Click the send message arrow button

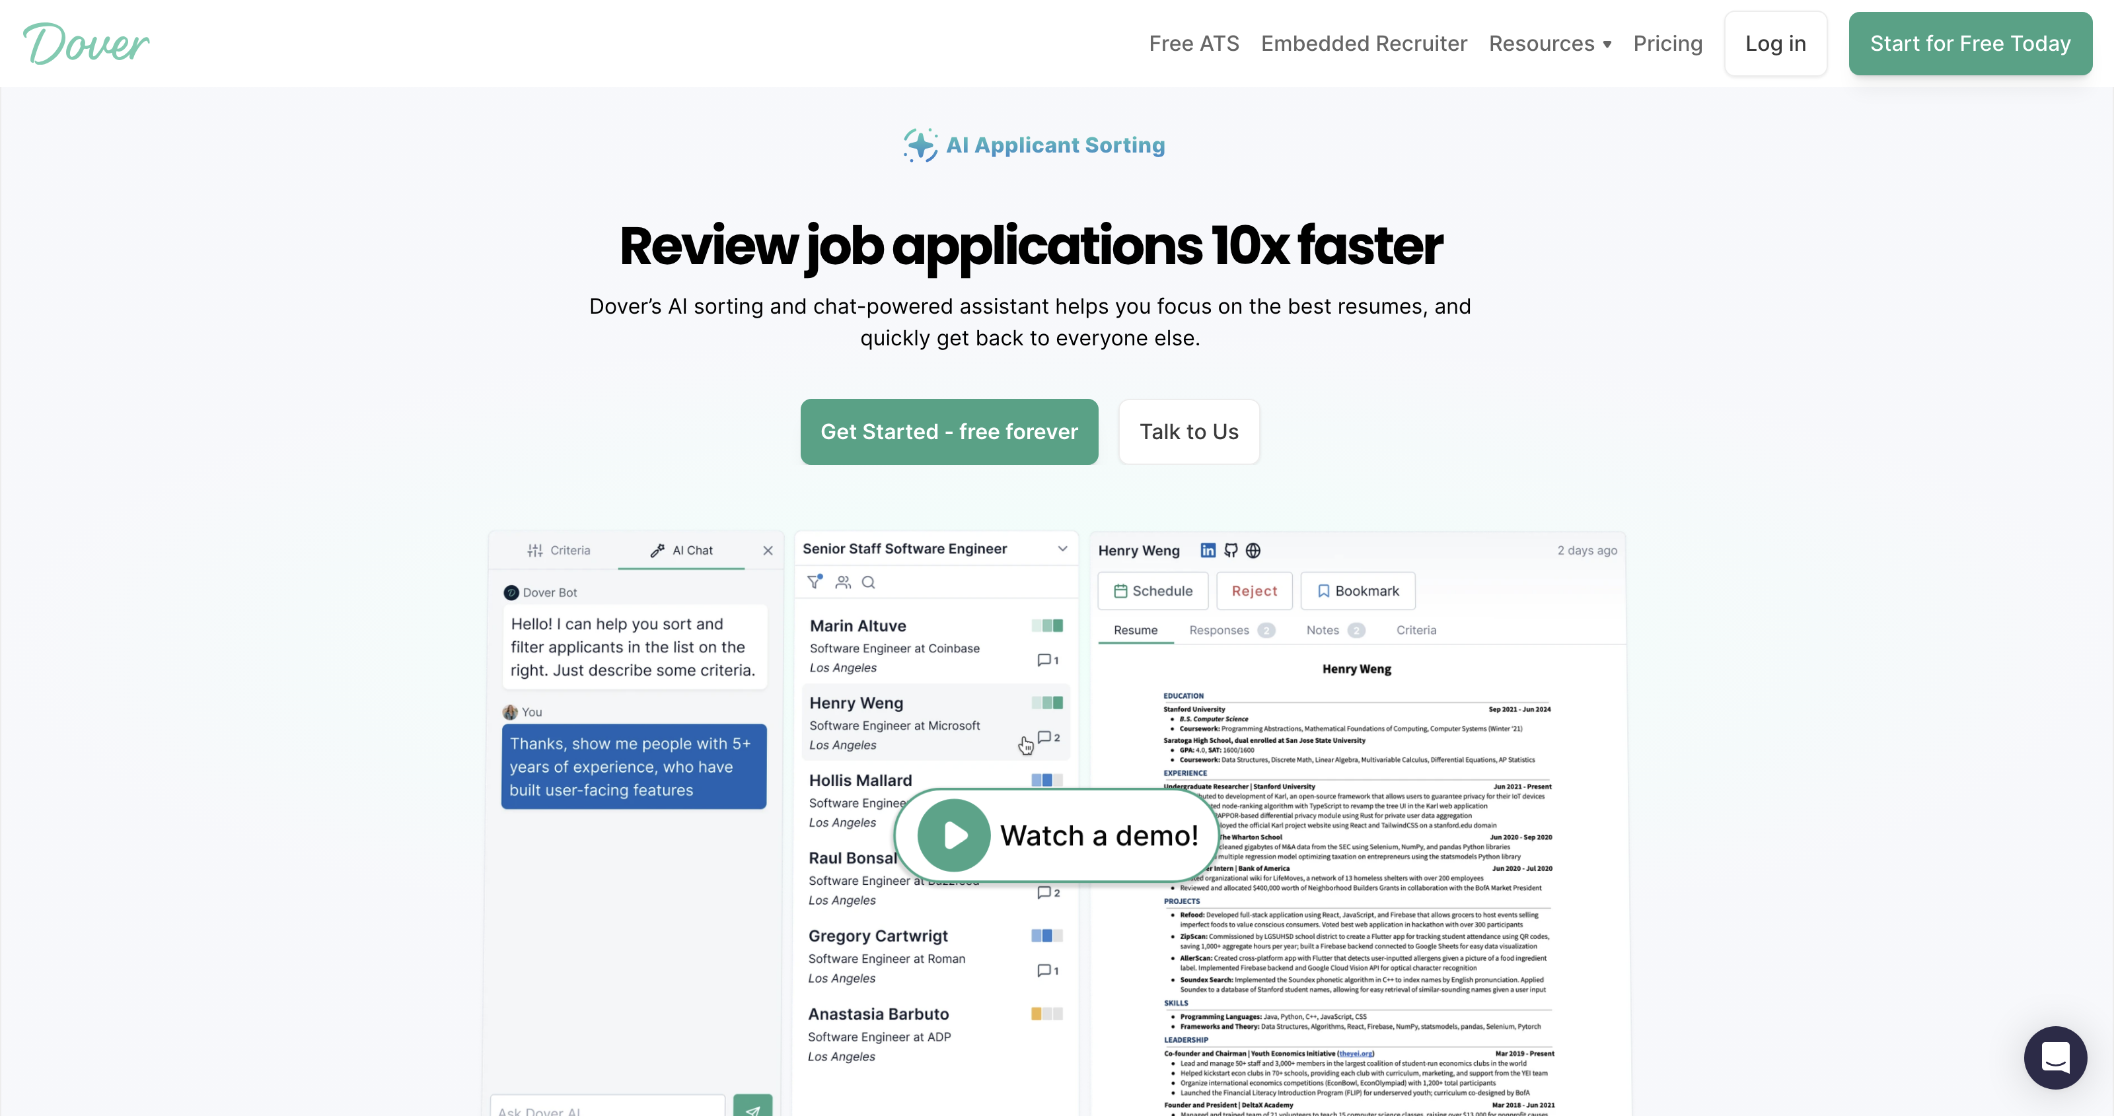tap(752, 1106)
